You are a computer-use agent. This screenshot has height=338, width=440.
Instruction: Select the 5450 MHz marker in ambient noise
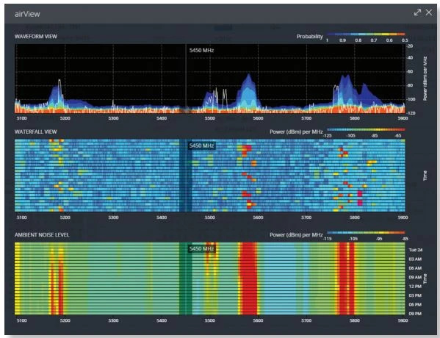(x=201, y=248)
